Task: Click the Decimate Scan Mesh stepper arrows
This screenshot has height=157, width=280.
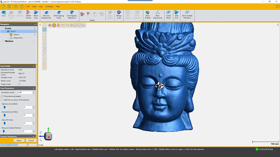Action: [x=33, y=115]
